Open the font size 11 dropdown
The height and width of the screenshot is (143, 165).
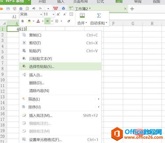(x=53, y=14)
